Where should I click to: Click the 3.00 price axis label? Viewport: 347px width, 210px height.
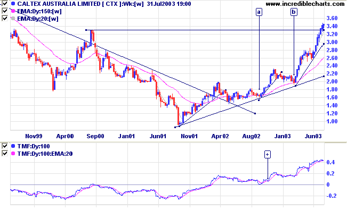tap(332, 42)
